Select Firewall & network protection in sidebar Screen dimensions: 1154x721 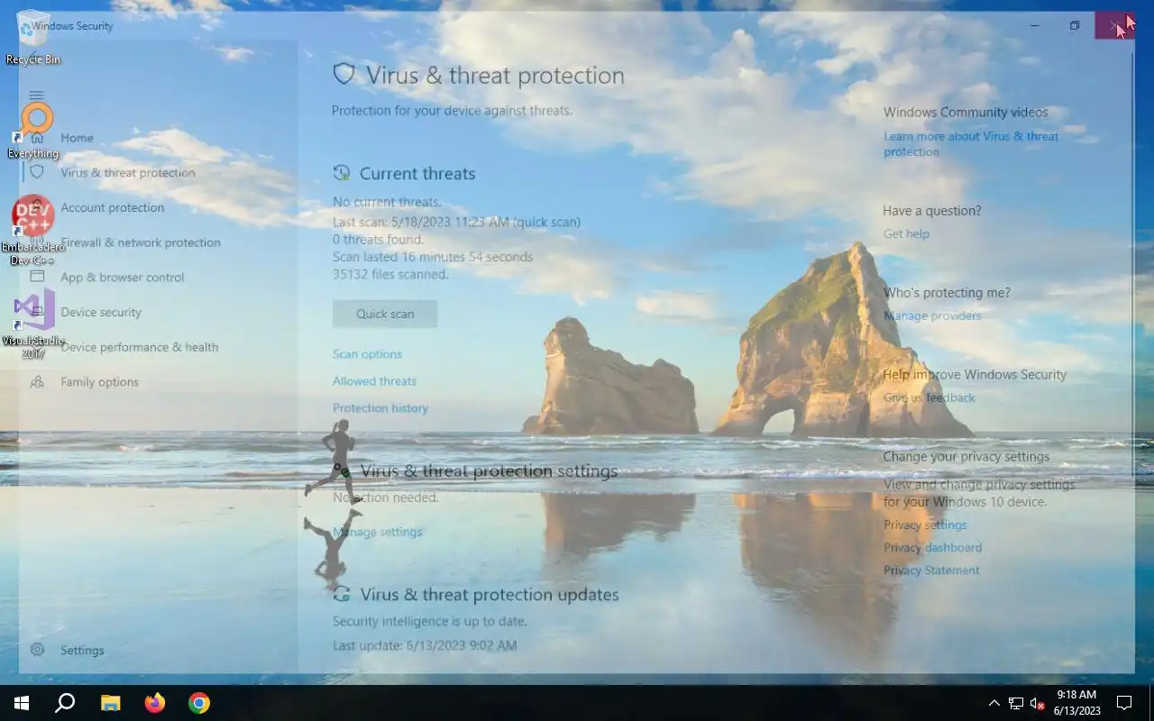(x=141, y=242)
